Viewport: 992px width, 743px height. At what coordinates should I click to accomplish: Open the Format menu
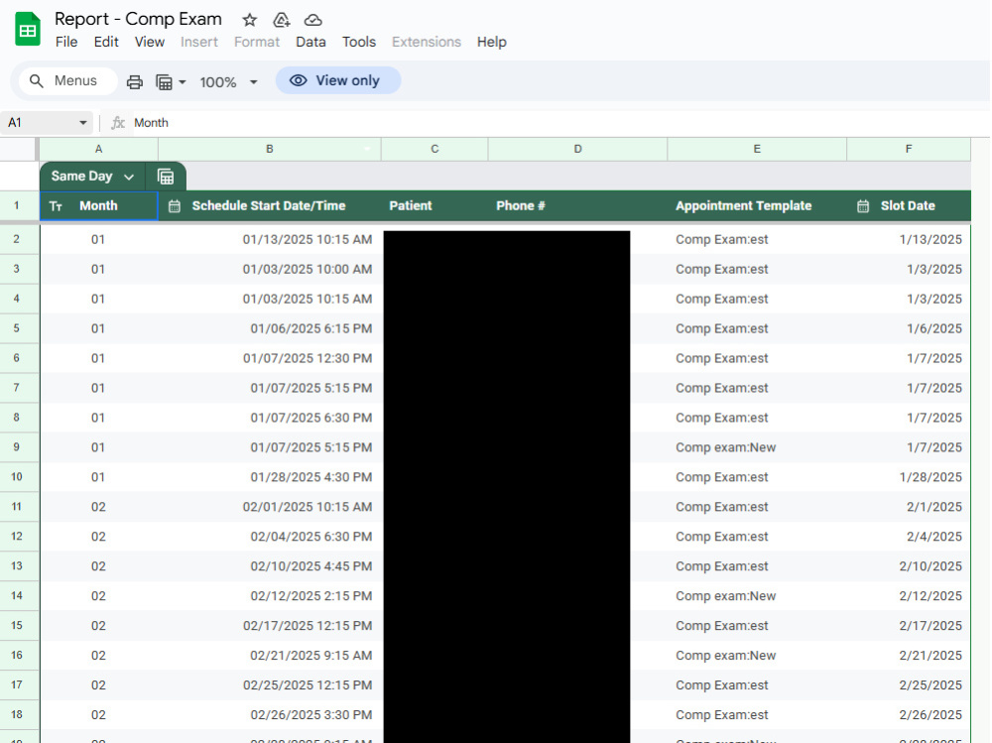point(257,42)
